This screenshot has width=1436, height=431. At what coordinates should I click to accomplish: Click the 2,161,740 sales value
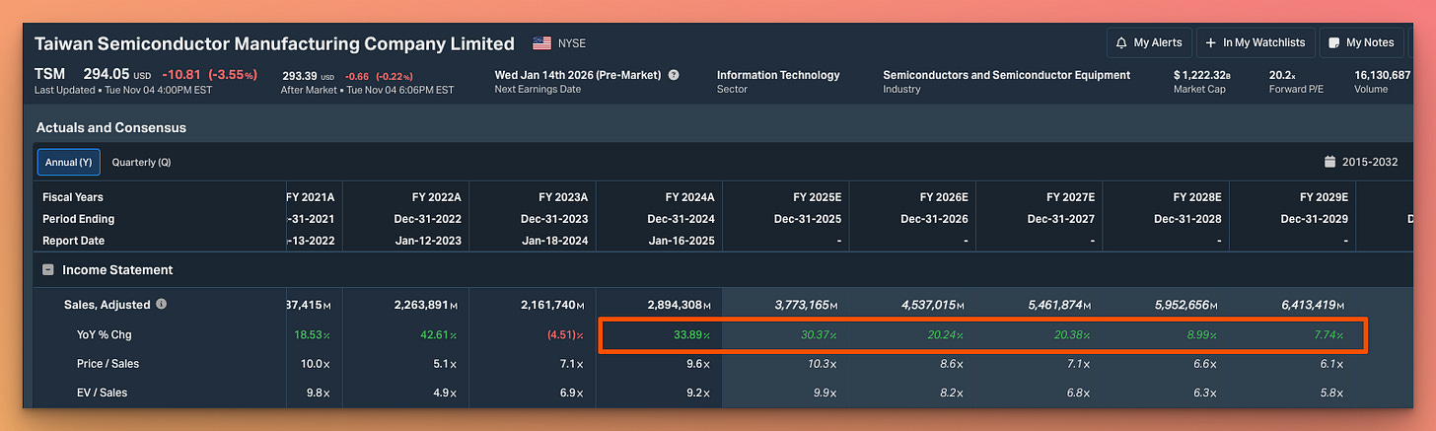click(554, 305)
